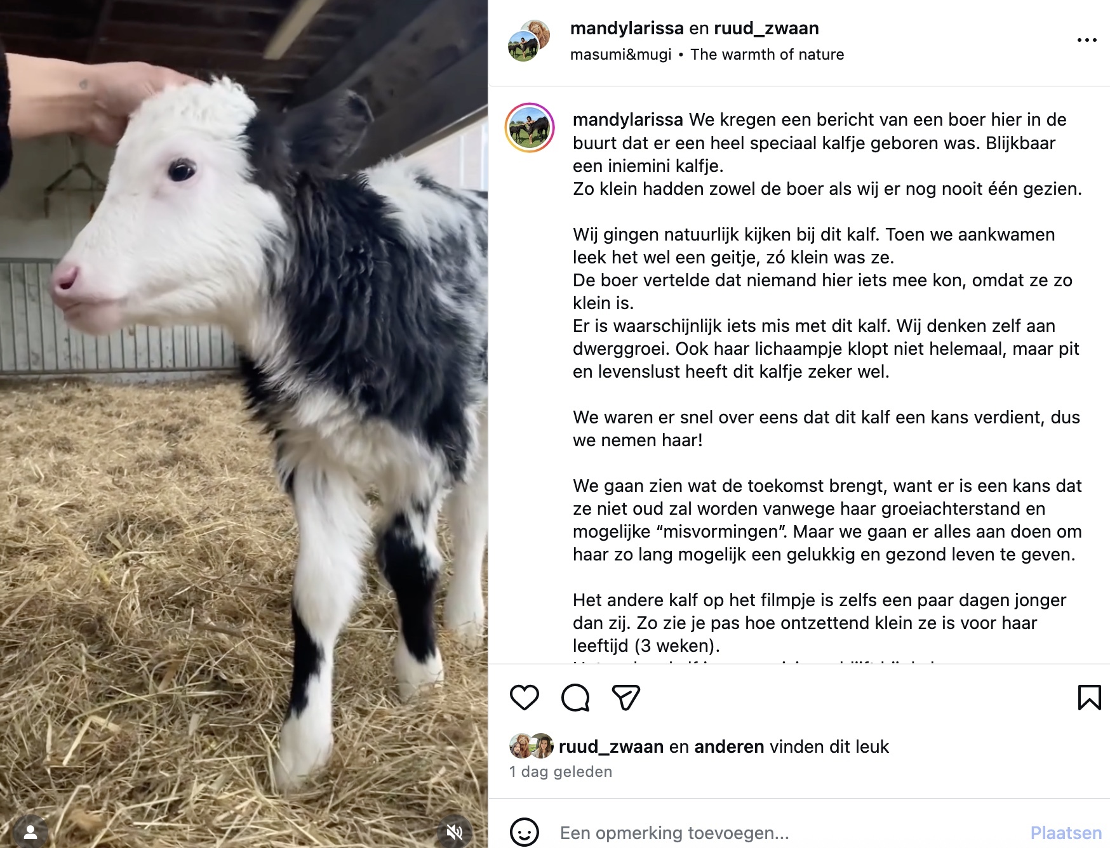The image size is (1110, 848).
Task: Open the mandylarissa story ring avatar
Action: pos(530,128)
